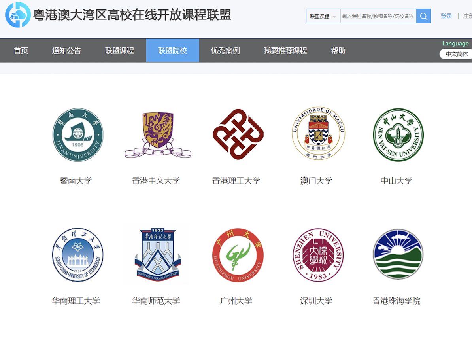Focus the course name search input field
The width and height of the screenshot is (472, 337).
378,16
